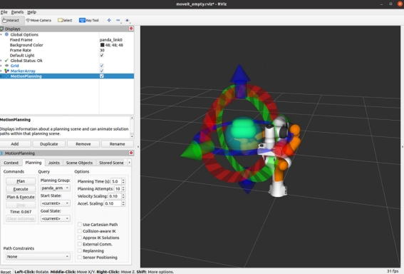Toggle the MarkerArray display checkbox
Screen dimensions: 404x274
tap(102, 71)
